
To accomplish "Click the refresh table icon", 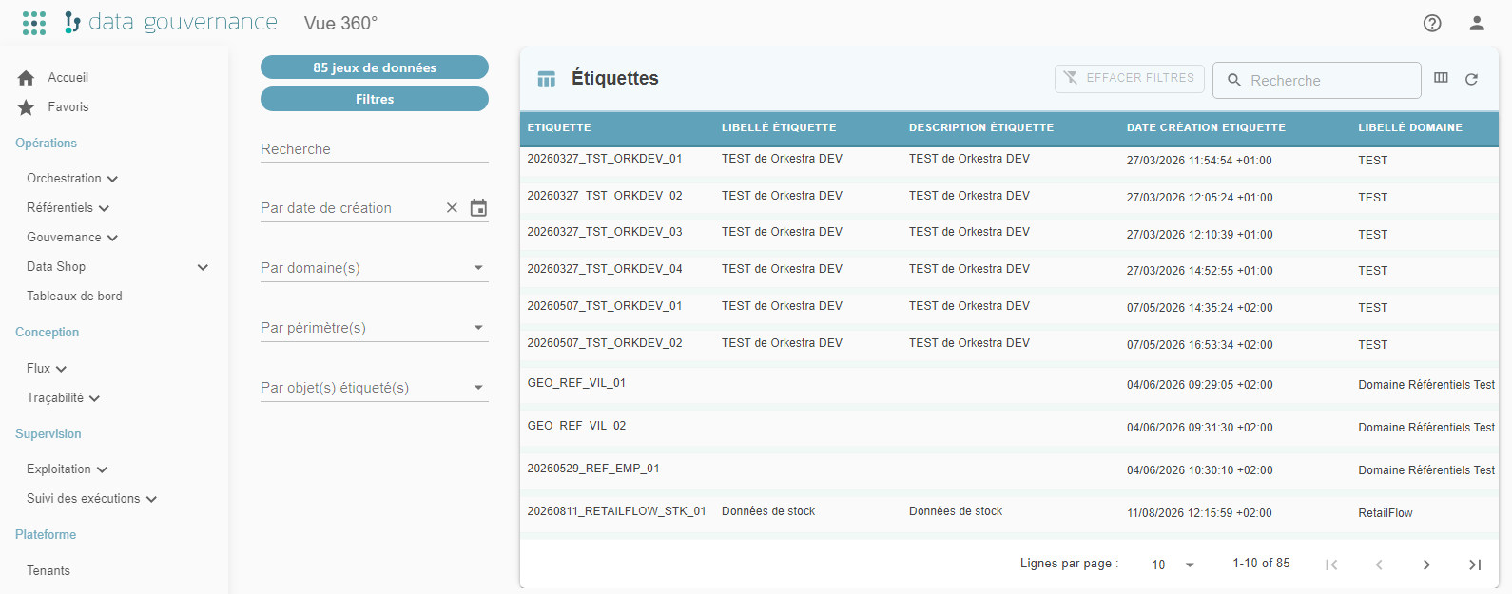I will coord(1471,80).
